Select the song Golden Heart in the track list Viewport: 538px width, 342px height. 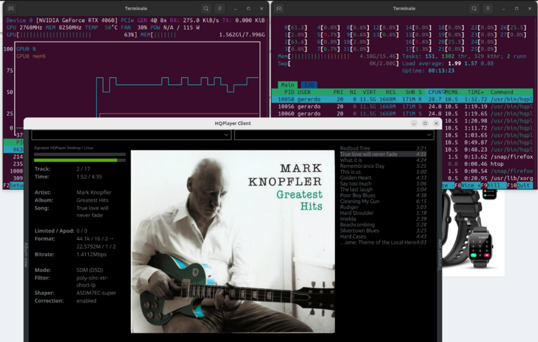(x=356, y=178)
